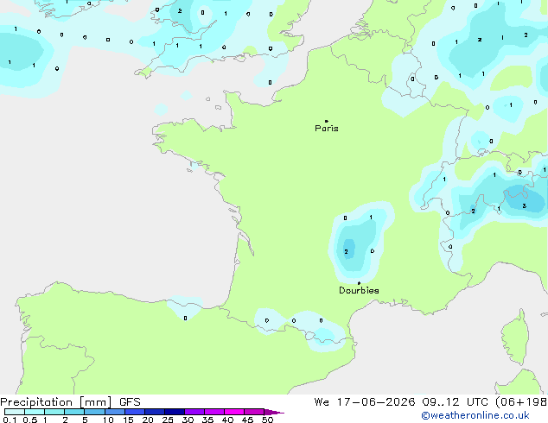This screenshot has width=548, height=423.
Task: Click the weatheronline.co.uk copyright link
Action: pos(475,415)
